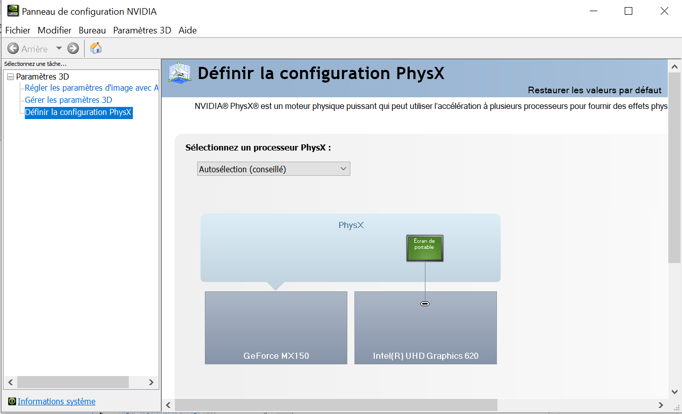Click the Arrière back arrow icon
Image resolution: width=682 pixels, height=414 pixels.
13,49
